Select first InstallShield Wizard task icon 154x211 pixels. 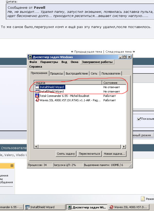coord(37,87)
